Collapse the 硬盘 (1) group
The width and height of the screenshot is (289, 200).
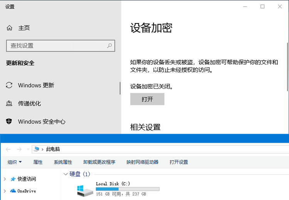pyautogui.click(x=66, y=174)
